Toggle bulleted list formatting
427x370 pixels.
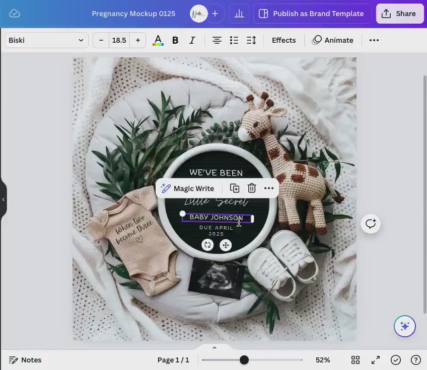[x=234, y=40]
